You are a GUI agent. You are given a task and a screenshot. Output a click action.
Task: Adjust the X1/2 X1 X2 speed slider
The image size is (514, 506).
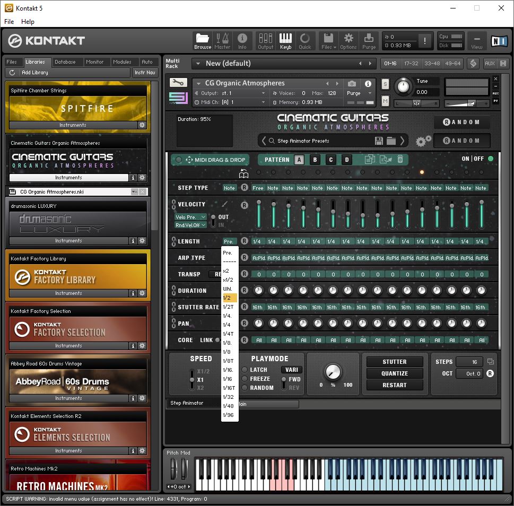tap(192, 380)
